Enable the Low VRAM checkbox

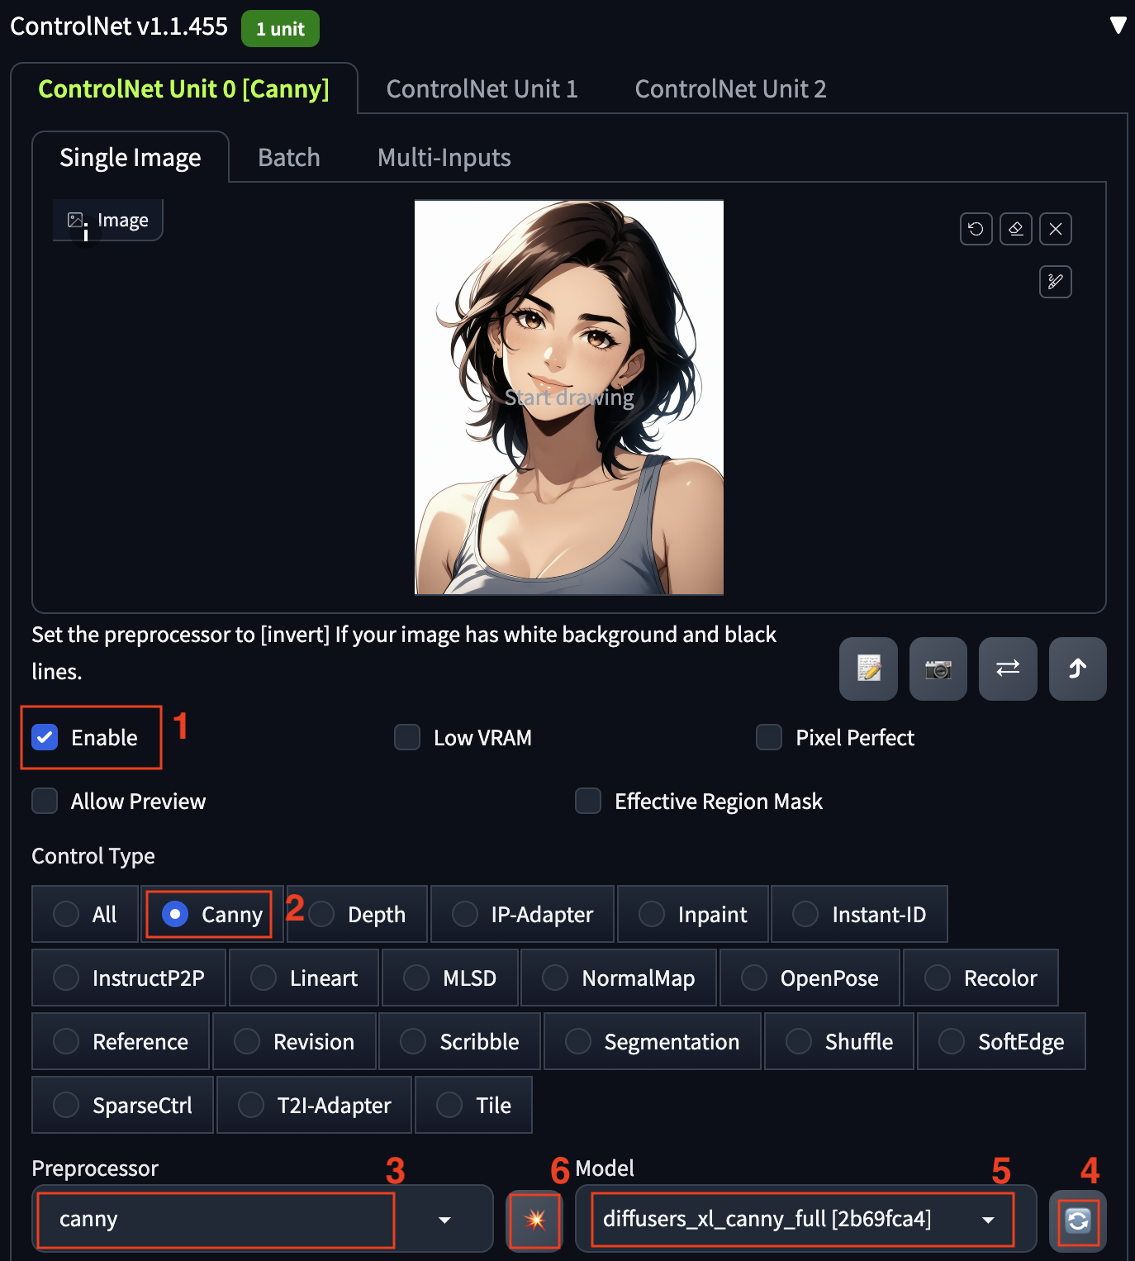pyautogui.click(x=407, y=737)
